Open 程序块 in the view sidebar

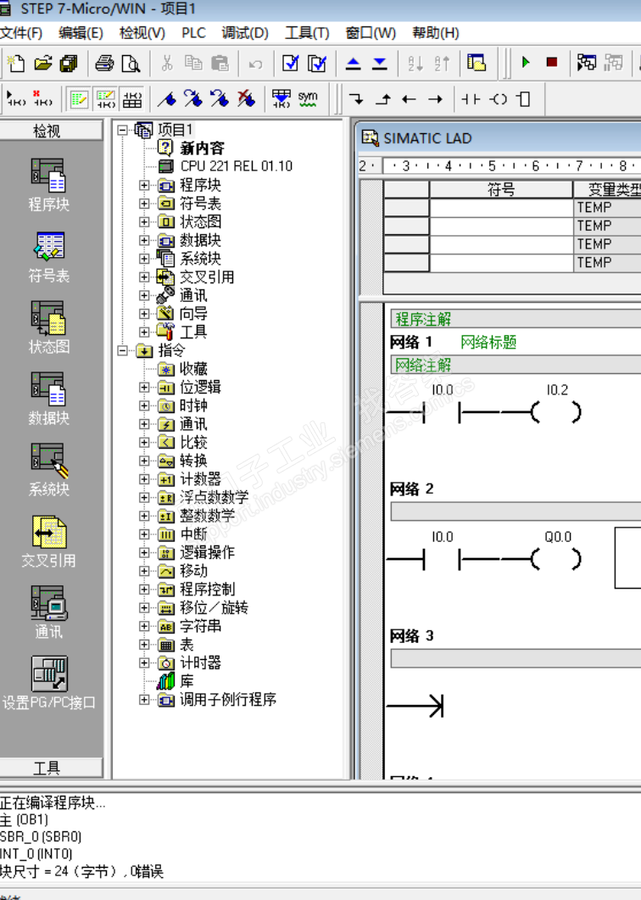[49, 185]
